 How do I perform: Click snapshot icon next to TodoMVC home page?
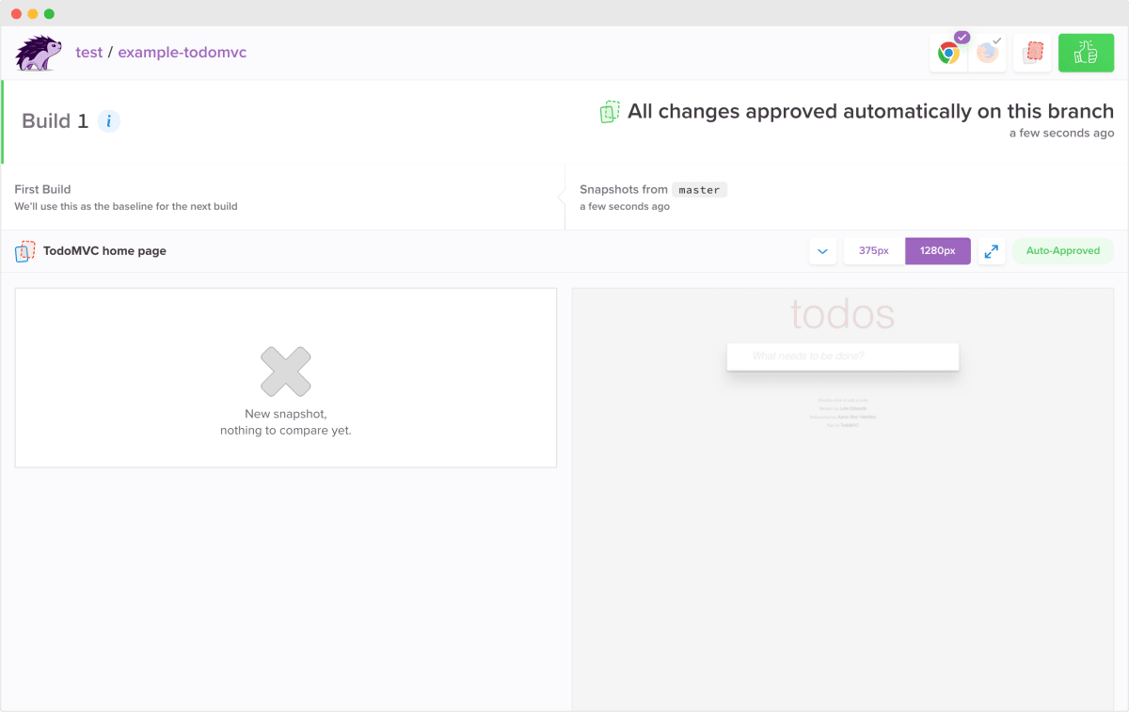(25, 251)
